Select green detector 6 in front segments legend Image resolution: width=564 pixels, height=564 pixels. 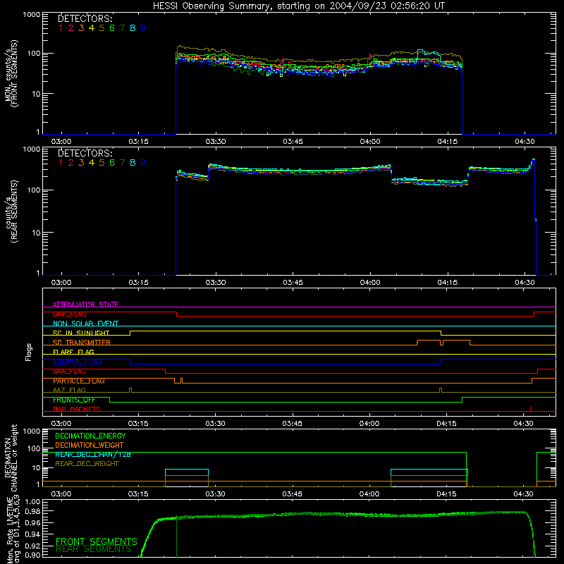pos(112,28)
